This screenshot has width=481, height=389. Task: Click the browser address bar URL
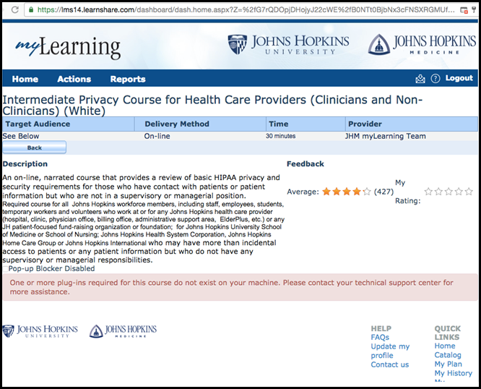[246, 10]
